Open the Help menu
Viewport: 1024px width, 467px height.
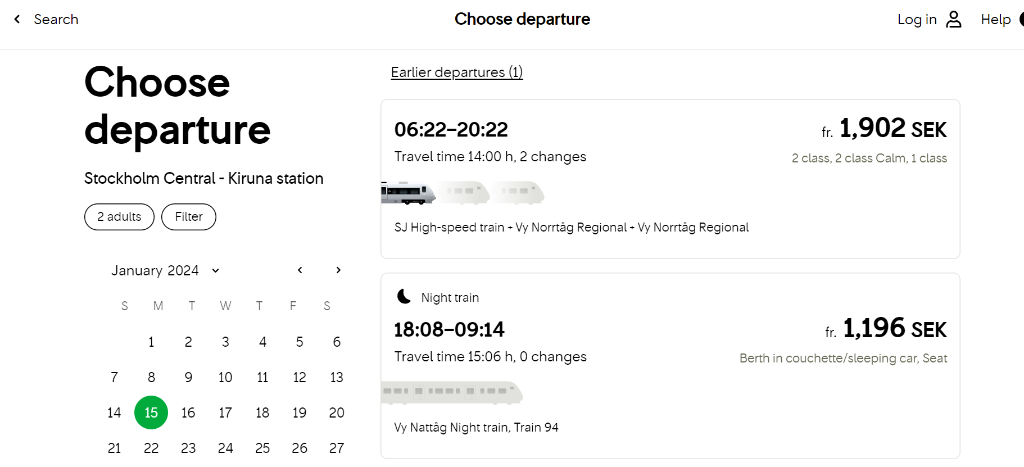[996, 20]
